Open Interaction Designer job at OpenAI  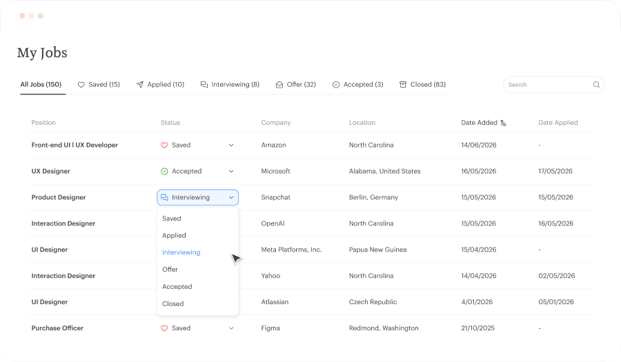[x=63, y=223]
